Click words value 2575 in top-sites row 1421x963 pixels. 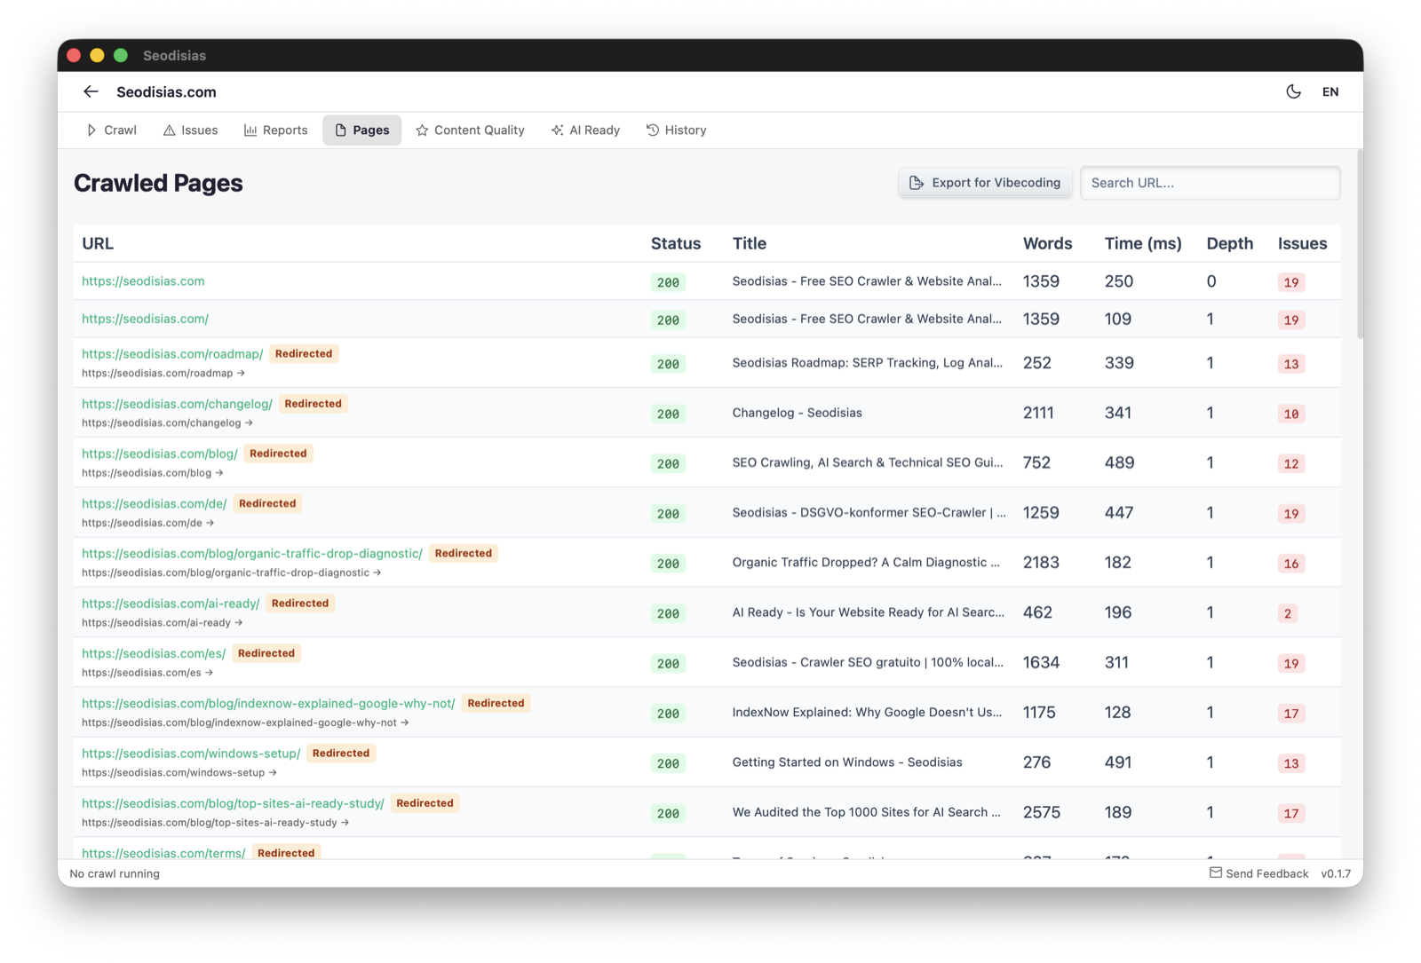tap(1042, 812)
